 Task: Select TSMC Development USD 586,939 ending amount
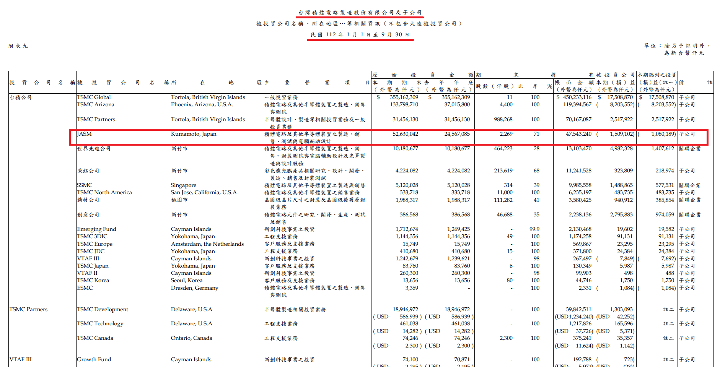click(397, 317)
